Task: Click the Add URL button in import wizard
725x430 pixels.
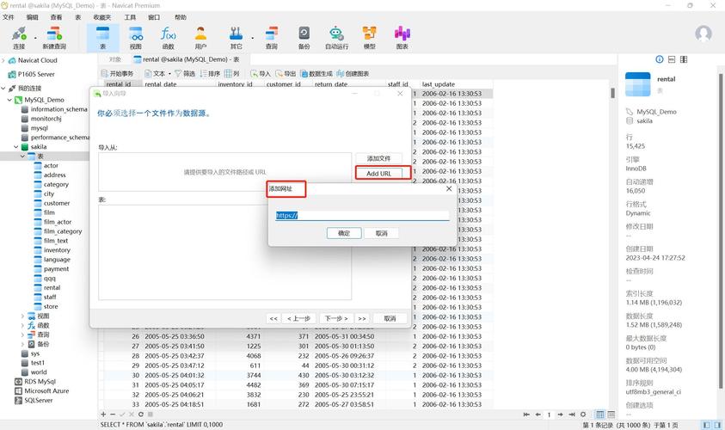Action: [378, 174]
